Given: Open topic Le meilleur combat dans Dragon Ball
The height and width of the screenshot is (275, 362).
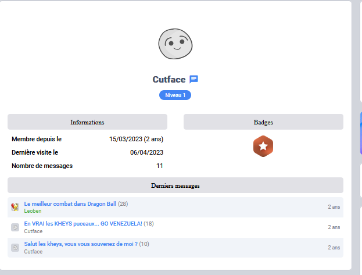Looking at the screenshot, I should pyautogui.click(x=70, y=204).
